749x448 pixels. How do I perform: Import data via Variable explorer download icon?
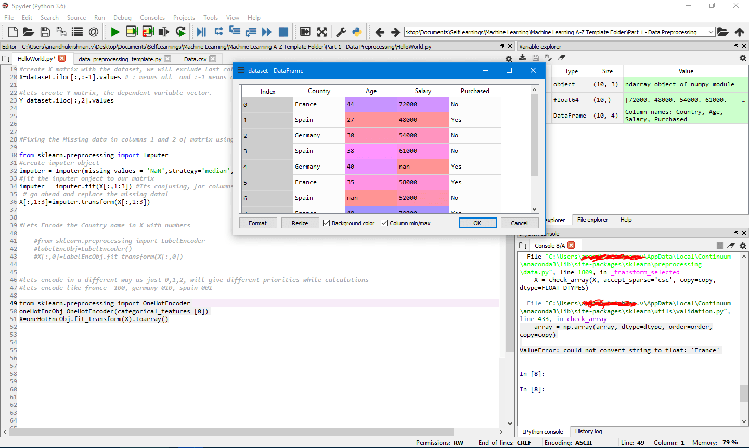523,58
